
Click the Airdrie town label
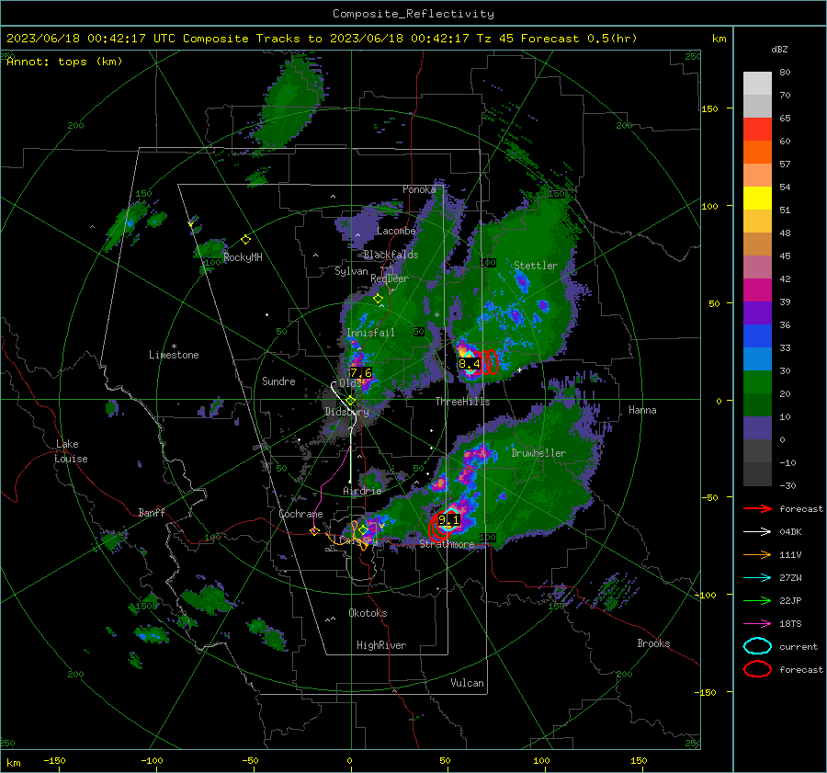(362, 491)
